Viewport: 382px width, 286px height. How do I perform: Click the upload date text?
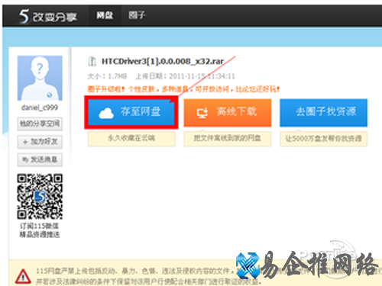click(x=185, y=76)
